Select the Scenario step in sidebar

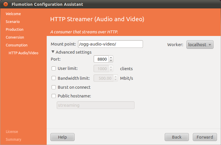pyautogui.click(x=13, y=22)
